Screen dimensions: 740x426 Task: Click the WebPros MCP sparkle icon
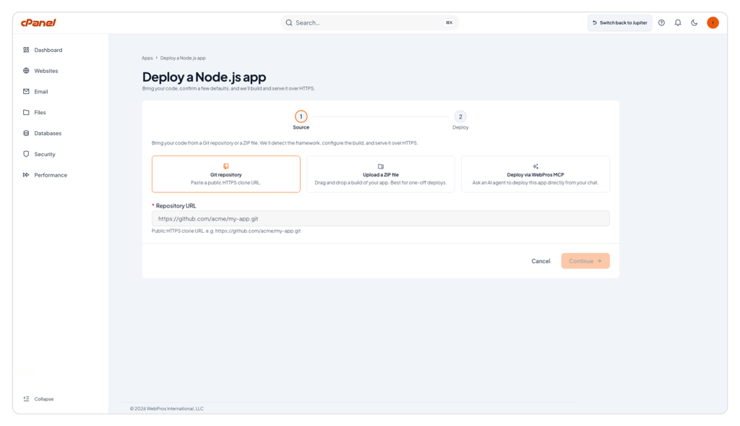point(535,166)
